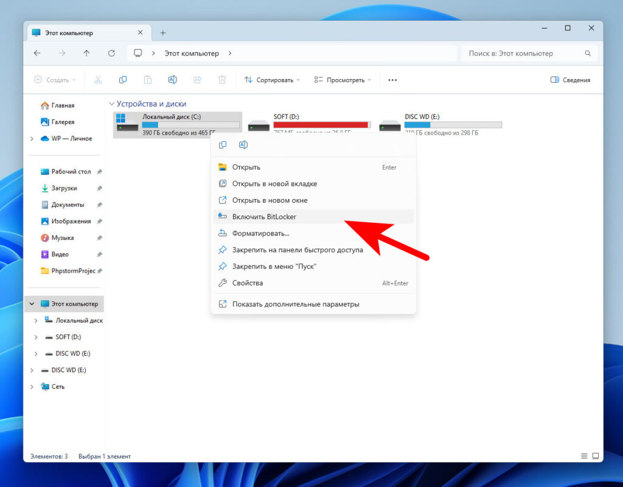Go up one folder level
Image resolution: width=623 pixels, height=487 pixels.
86,54
